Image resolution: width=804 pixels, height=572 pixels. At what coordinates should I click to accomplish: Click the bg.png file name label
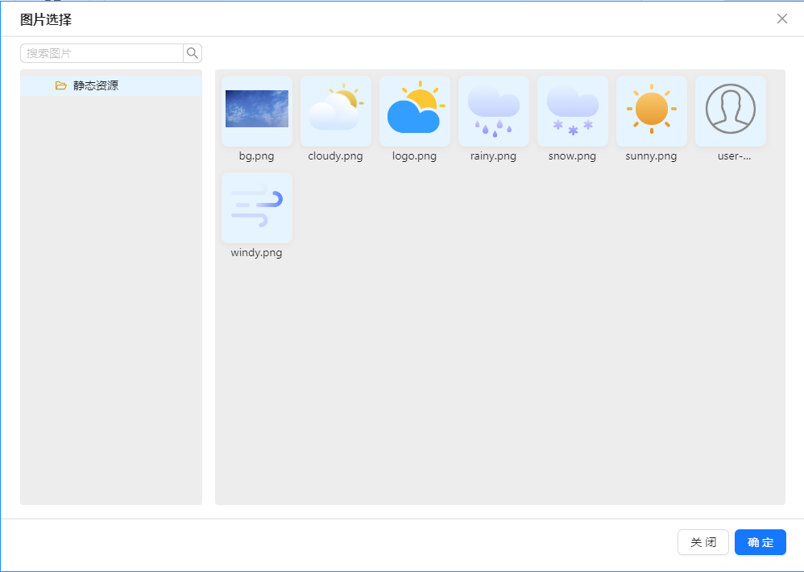256,155
